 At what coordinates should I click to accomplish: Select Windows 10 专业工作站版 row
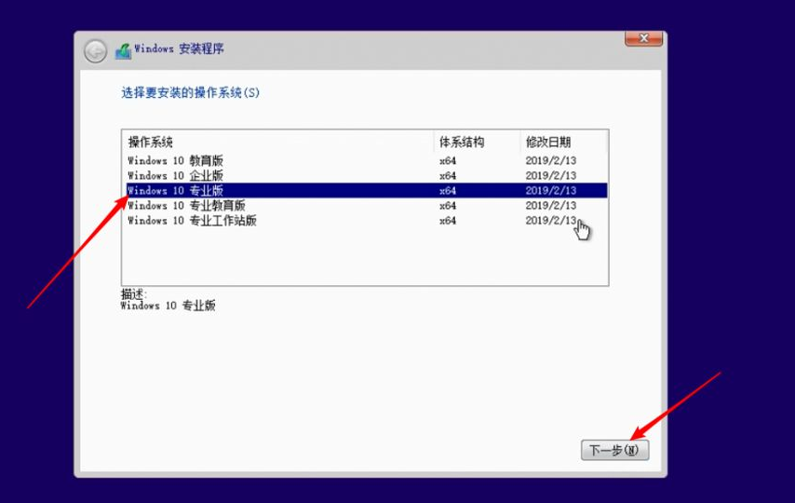point(367,220)
